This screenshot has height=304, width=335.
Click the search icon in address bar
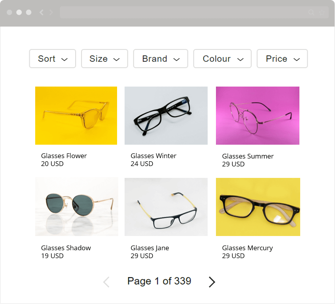click(311, 12)
